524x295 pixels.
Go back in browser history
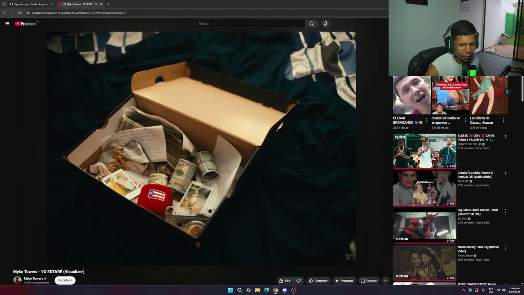pos(5,13)
